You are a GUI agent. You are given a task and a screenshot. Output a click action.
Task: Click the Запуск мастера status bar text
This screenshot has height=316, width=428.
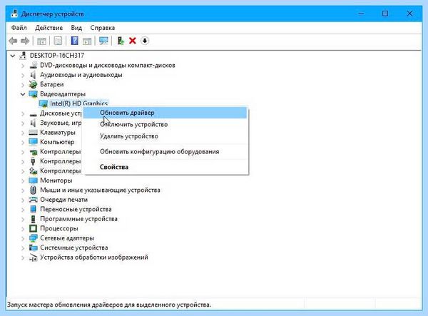[109, 305]
